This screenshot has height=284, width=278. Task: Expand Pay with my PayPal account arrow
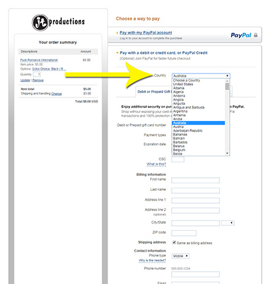click(117, 33)
